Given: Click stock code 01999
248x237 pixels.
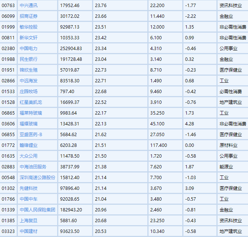Looking at the screenshot, I should (8, 27).
